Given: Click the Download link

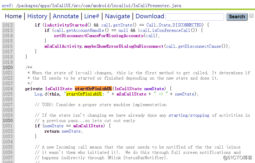Looking at the screenshot, I should tap(150, 16).
